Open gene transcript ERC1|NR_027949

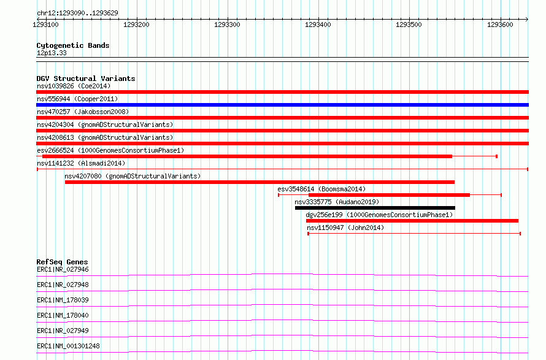click(63, 331)
